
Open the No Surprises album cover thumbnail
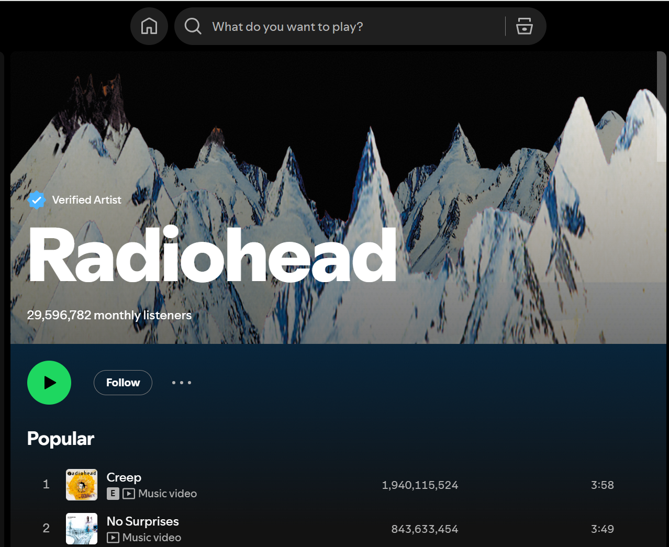pyautogui.click(x=82, y=529)
